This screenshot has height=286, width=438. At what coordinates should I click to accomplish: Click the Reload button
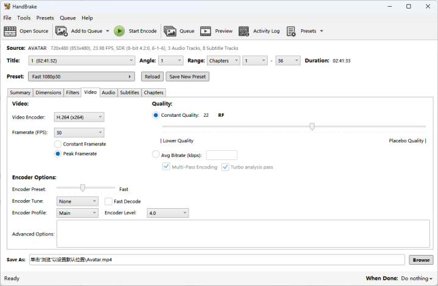click(x=152, y=77)
